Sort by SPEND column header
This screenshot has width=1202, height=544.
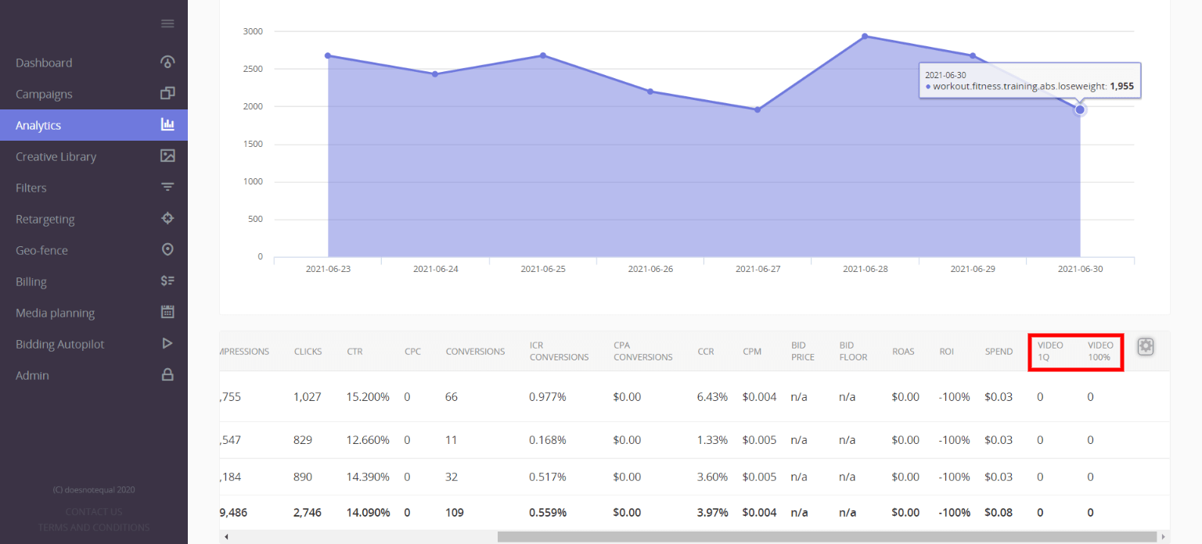[x=999, y=352]
